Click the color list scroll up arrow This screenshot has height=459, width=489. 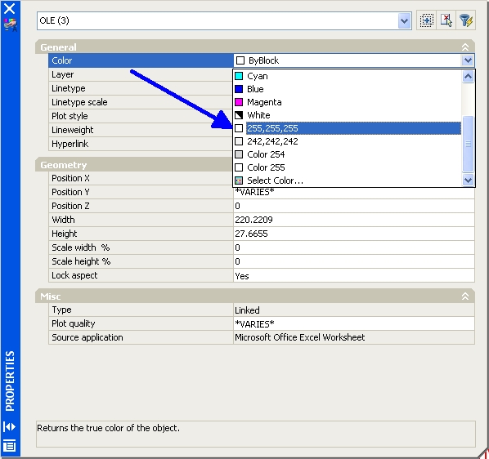pos(468,76)
